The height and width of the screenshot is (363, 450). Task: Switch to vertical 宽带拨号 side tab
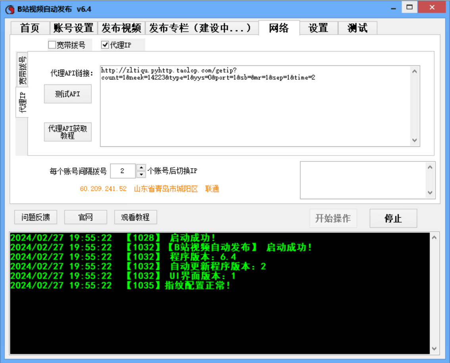22,70
